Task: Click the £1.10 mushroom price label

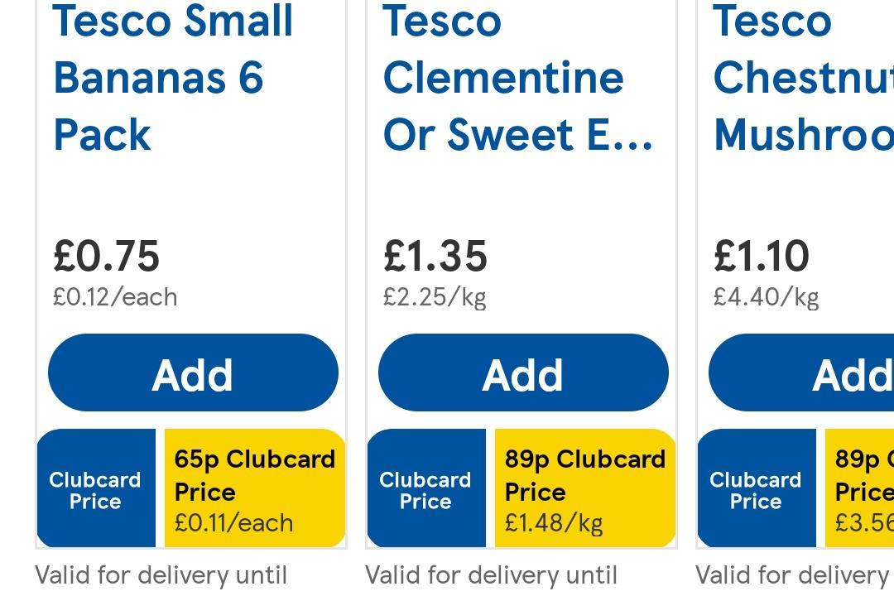Action: click(x=762, y=257)
